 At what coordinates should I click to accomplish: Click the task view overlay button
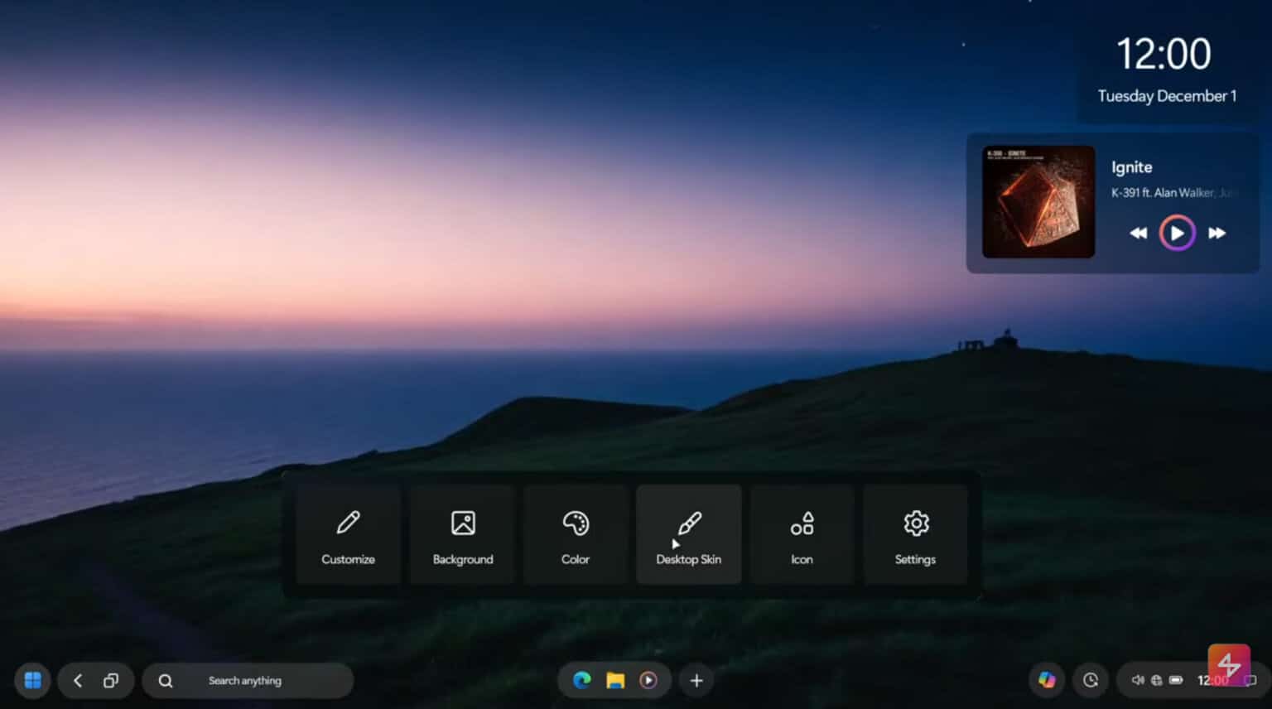tap(112, 680)
